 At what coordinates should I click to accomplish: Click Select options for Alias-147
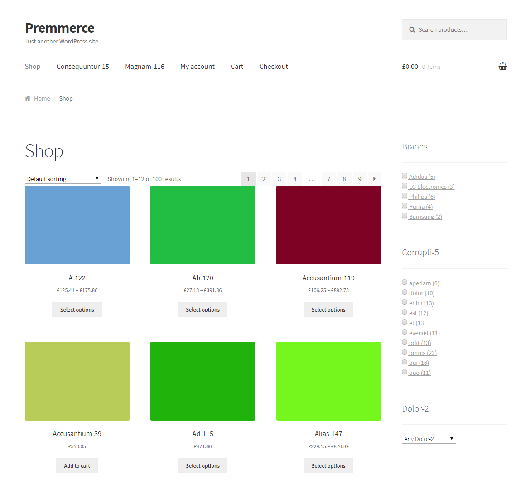328,465
